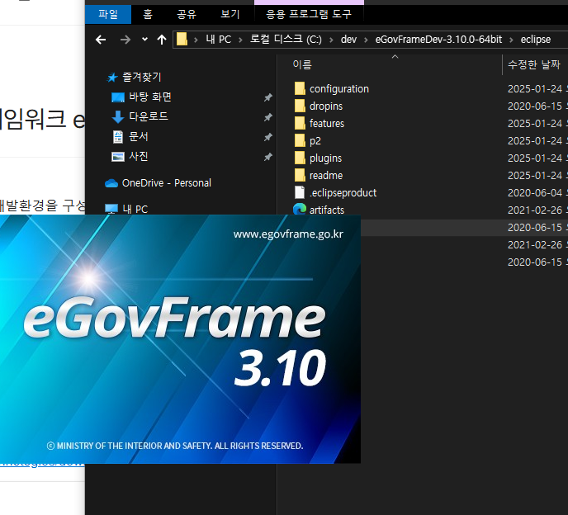Click the download arrow icon beside 다운로드
The width and height of the screenshot is (568, 515).
point(118,117)
